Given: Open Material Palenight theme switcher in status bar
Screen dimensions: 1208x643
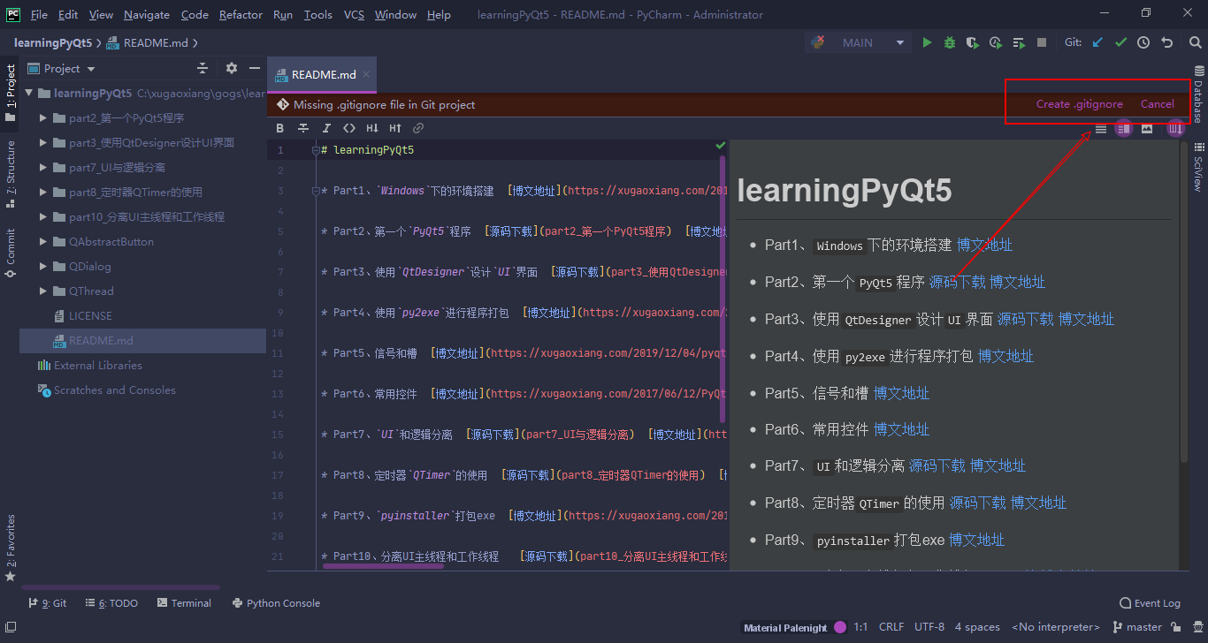Looking at the screenshot, I should tap(793, 627).
